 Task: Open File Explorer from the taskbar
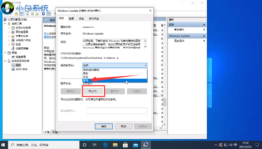115,145
